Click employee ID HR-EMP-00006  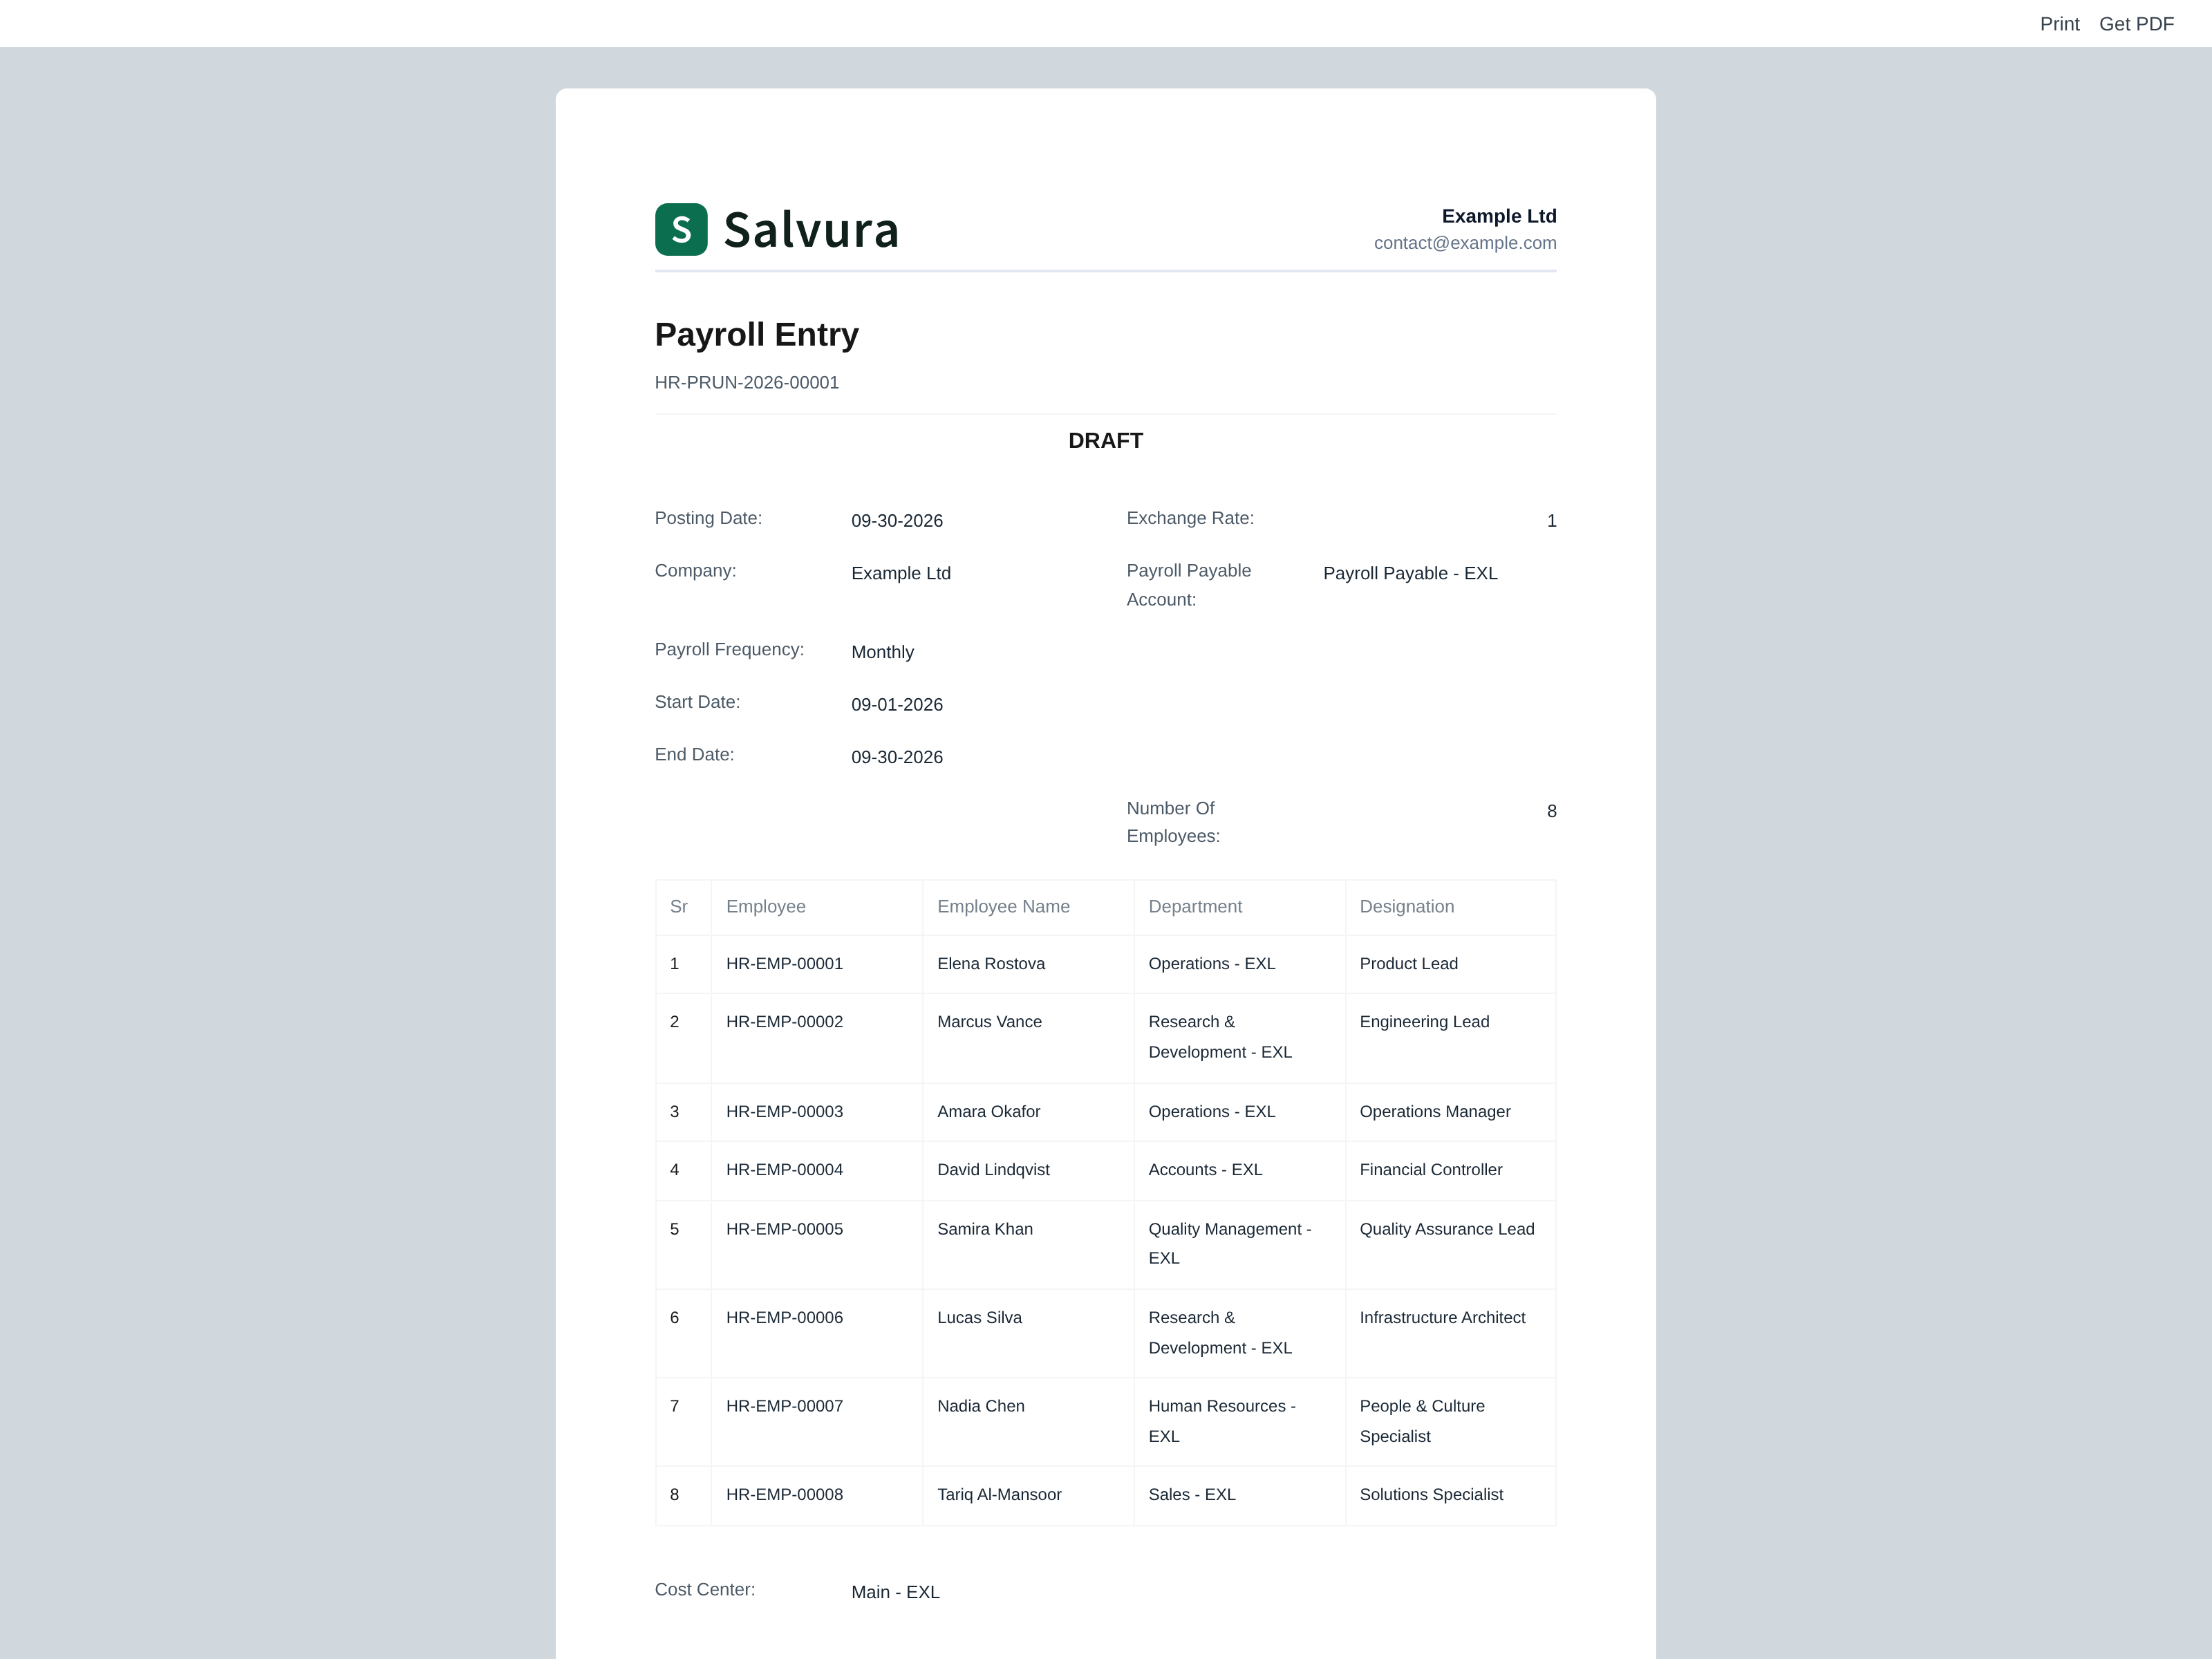click(x=784, y=1318)
